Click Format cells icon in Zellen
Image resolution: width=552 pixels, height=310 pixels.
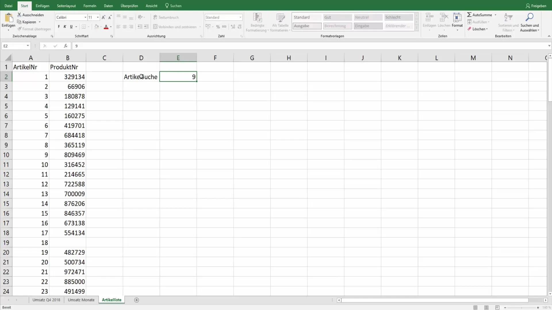pos(457,18)
